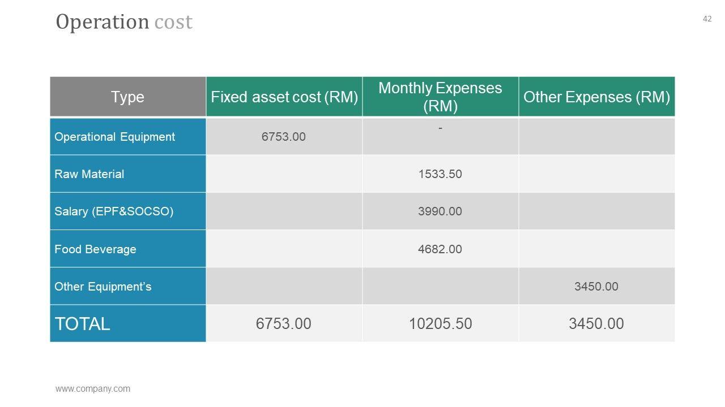Image resolution: width=725 pixels, height=407 pixels.
Task: Click the 'Operation cost' slide title
Action: coord(124,22)
